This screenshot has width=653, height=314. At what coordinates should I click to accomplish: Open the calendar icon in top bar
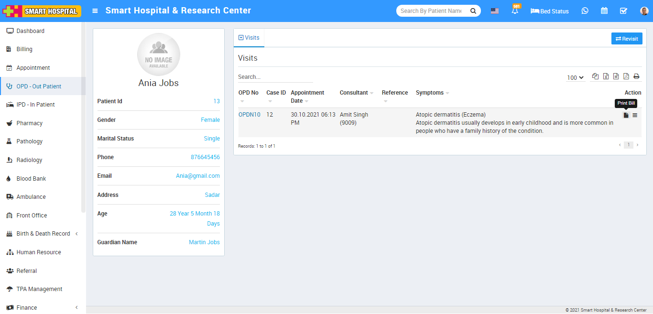tap(604, 11)
